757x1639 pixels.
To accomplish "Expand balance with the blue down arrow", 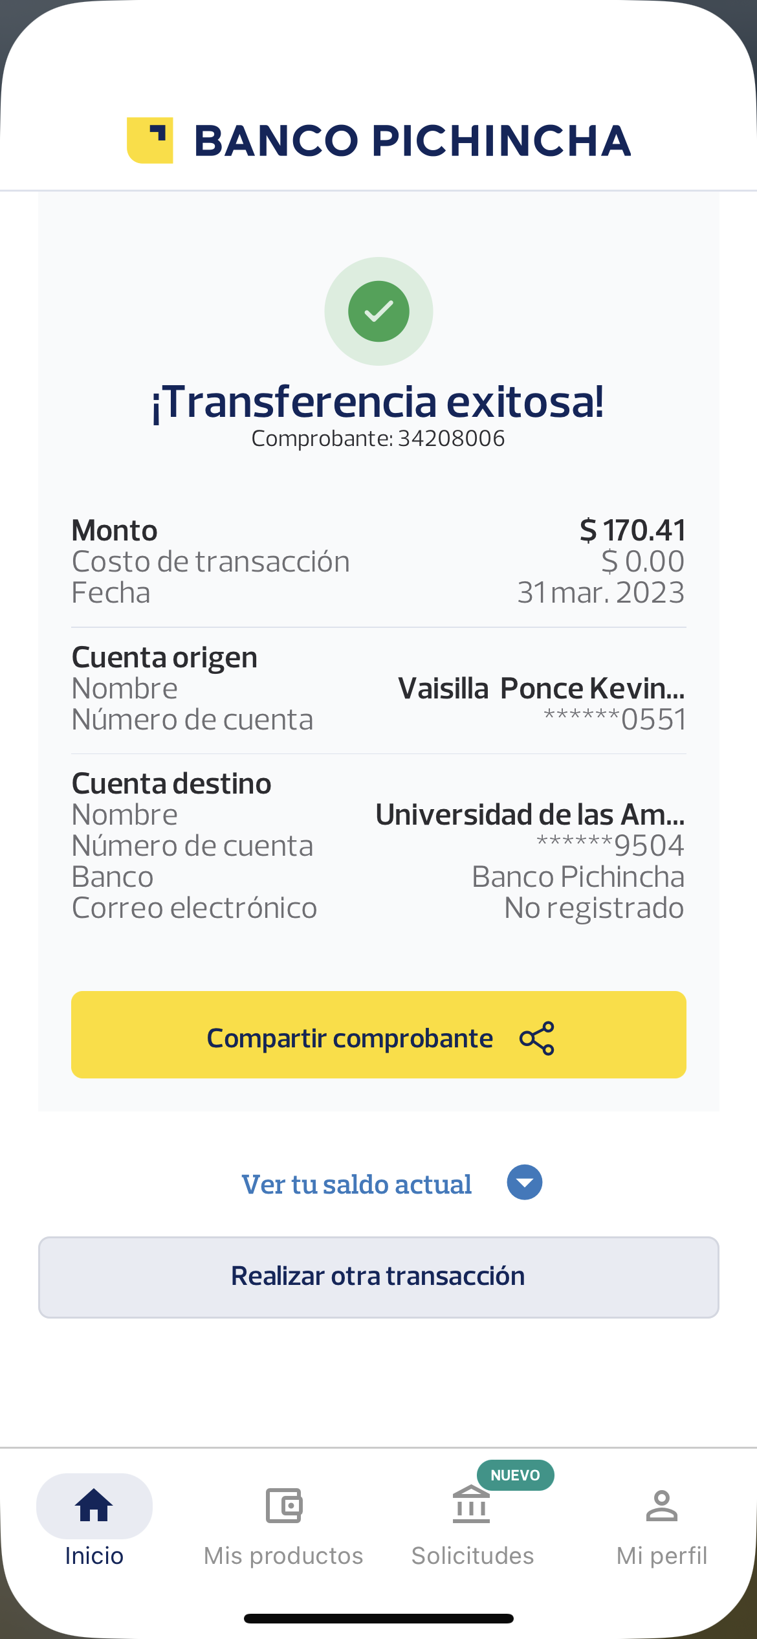I will [525, 1183].
